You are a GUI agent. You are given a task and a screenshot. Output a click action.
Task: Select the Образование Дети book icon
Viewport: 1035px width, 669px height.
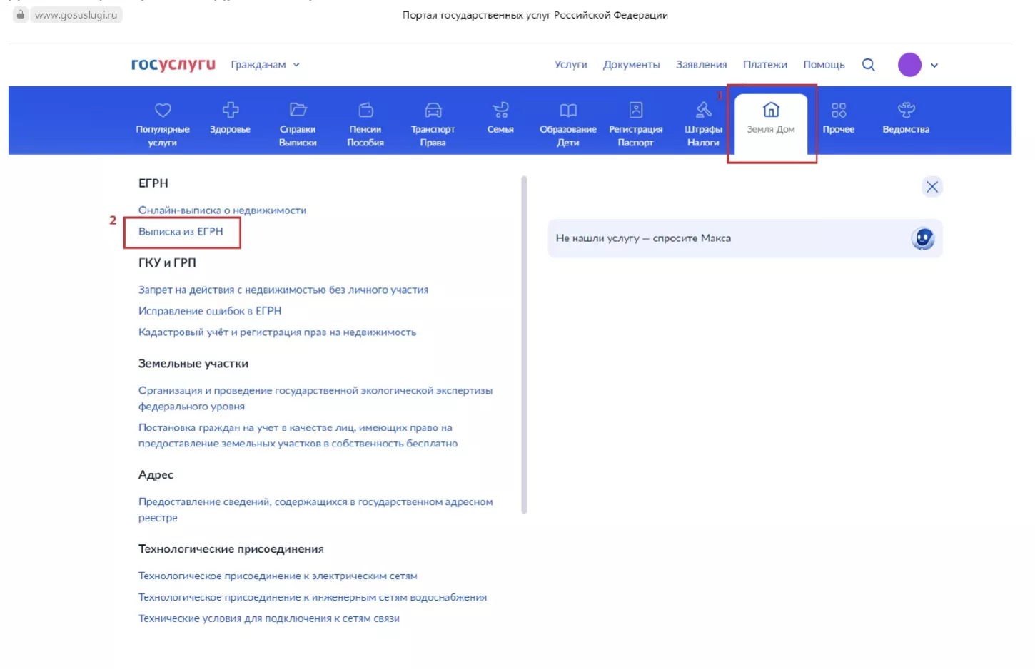click(568, 110)
